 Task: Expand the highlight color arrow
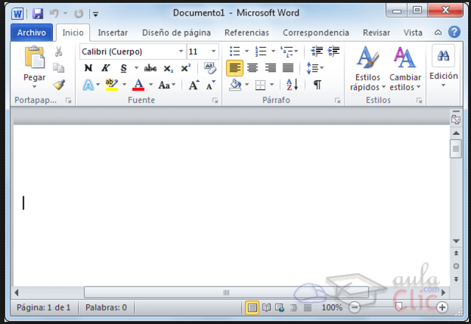(x=124, y=85)
